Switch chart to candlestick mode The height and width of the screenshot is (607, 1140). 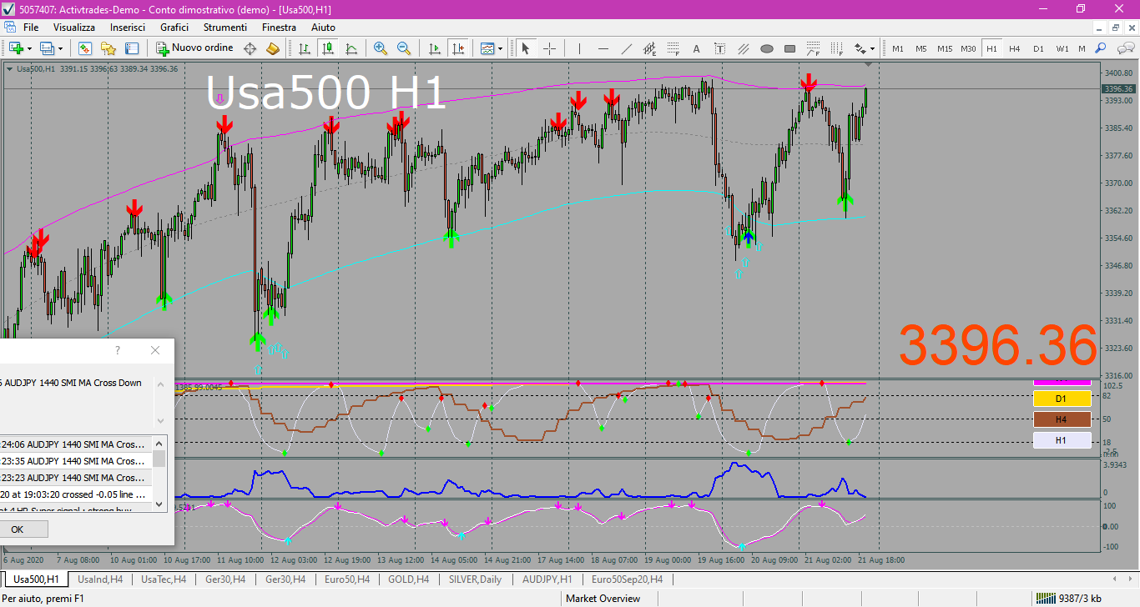(328, 48)
